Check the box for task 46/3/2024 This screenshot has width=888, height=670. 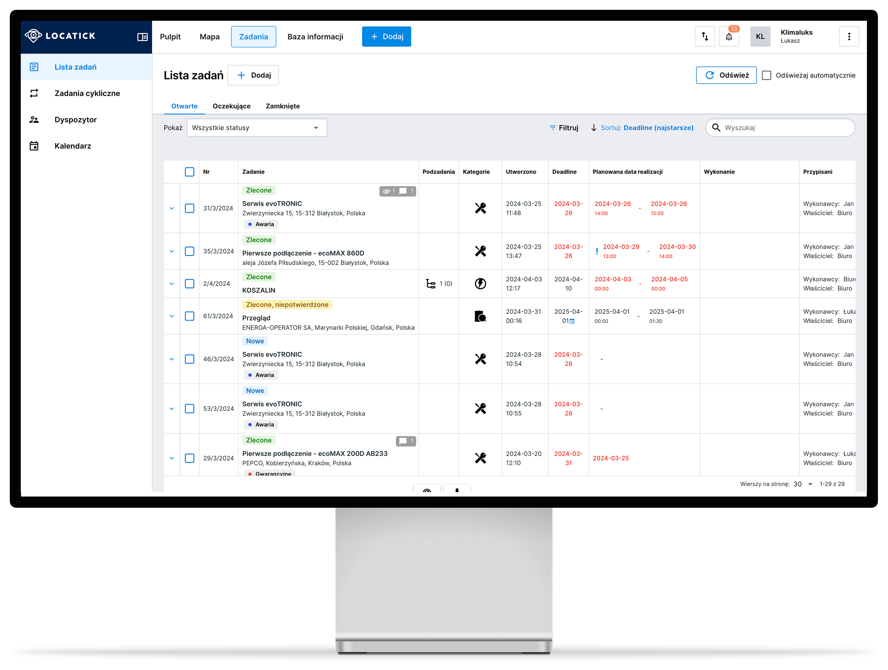(x=190, y=359)
